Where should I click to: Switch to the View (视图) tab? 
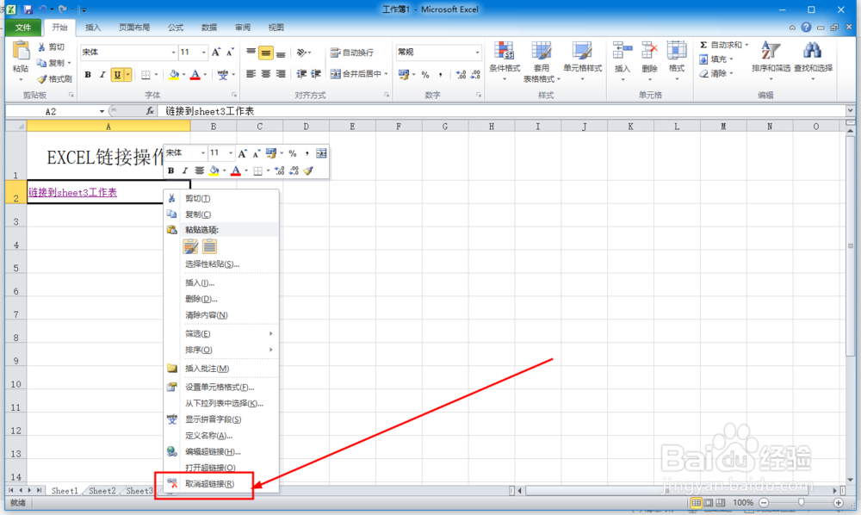click(276, 28)
